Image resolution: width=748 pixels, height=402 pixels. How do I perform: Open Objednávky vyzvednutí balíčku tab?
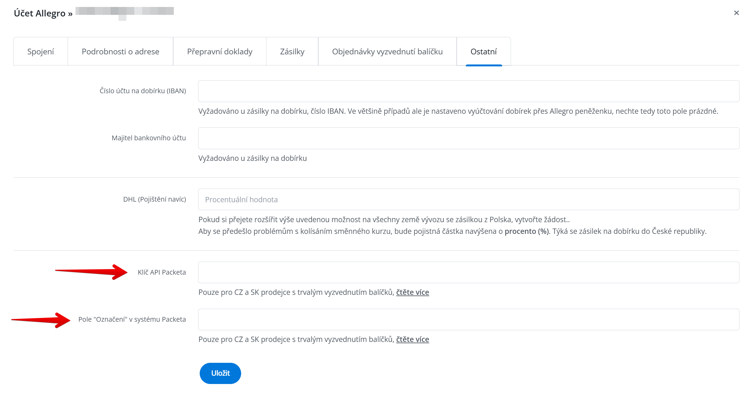coord(387,52)
